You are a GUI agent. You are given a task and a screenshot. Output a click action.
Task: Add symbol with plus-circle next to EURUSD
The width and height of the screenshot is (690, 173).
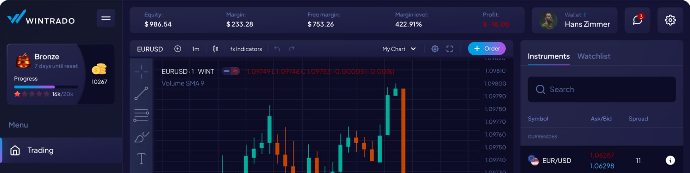pyautogui.click(x=177, y=49)
